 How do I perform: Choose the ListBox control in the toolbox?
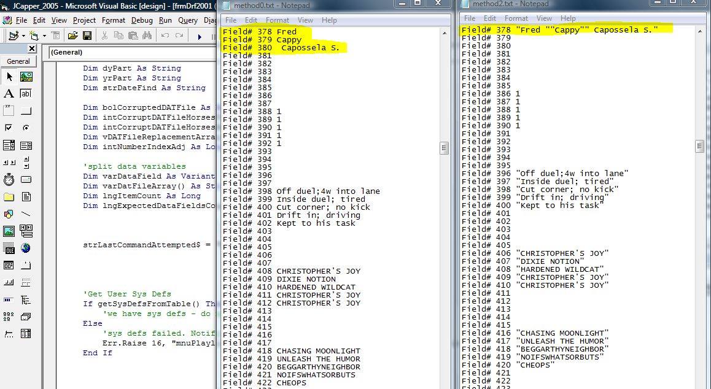click(26, 145)
